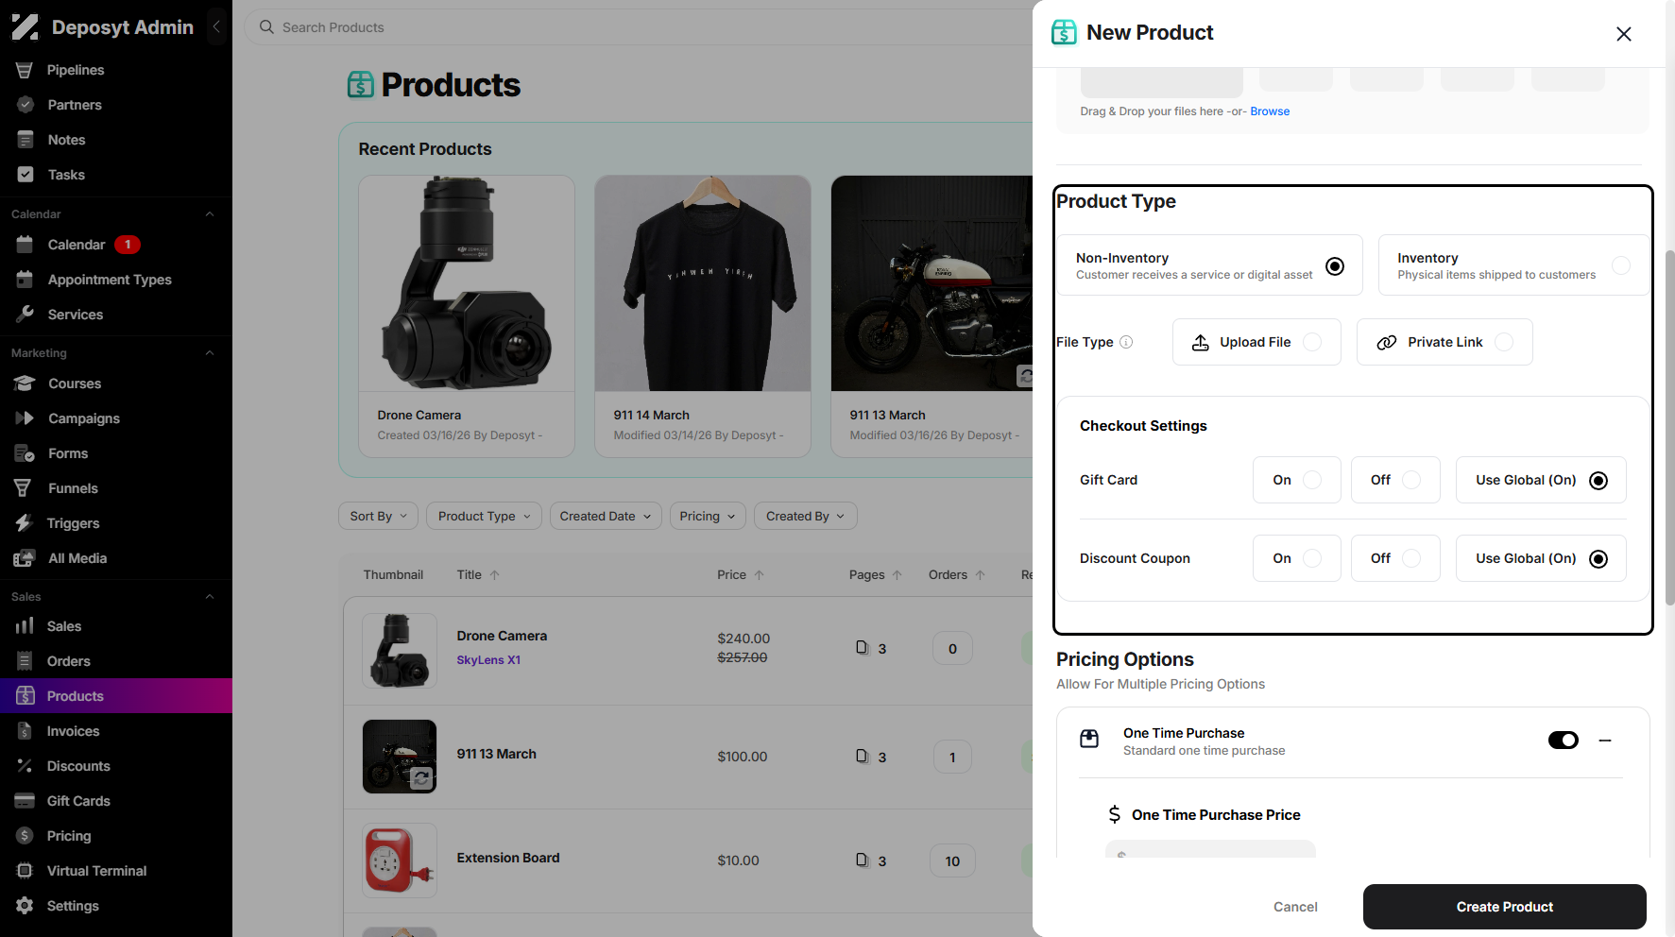Open the Sort By dropdown

tap(378, 516)
